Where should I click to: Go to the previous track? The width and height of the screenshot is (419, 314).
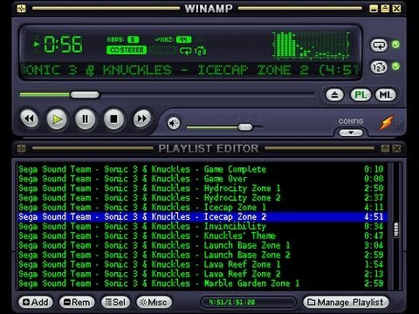29,119
